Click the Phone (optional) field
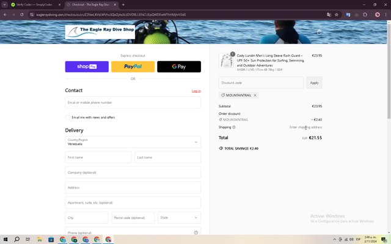This screenshot has height=244, width=391. (133, 231)
